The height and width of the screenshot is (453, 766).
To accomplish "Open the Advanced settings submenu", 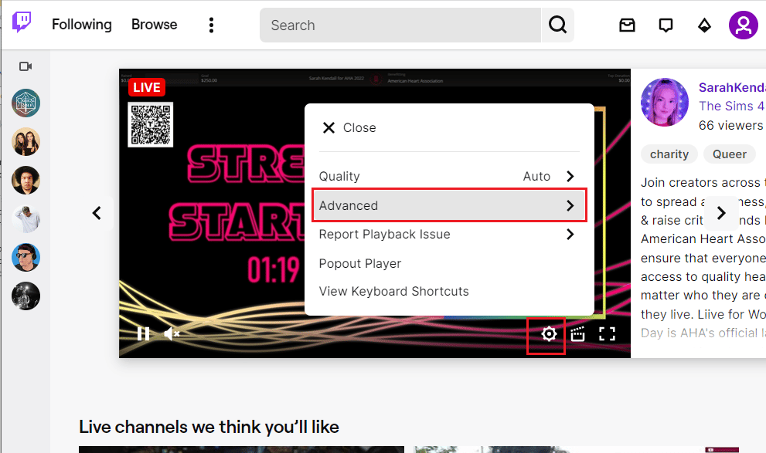I will pos(449,205).
